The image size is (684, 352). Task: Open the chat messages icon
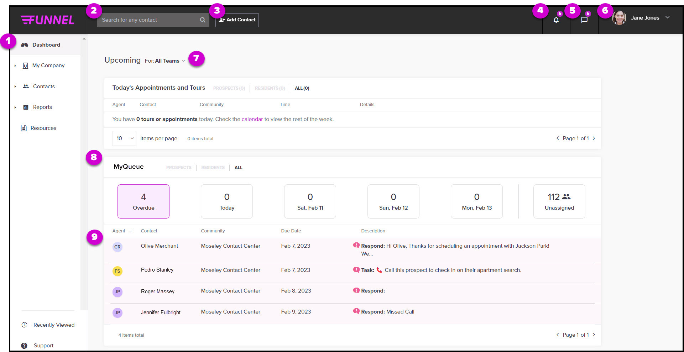pos(584,20)
